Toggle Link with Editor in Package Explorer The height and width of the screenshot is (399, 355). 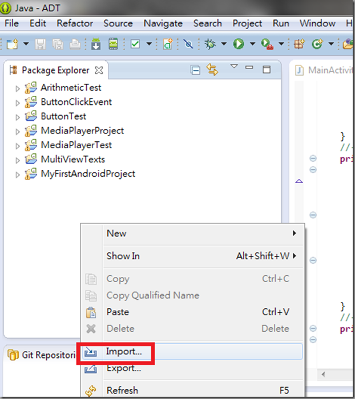tap(212, 70)
